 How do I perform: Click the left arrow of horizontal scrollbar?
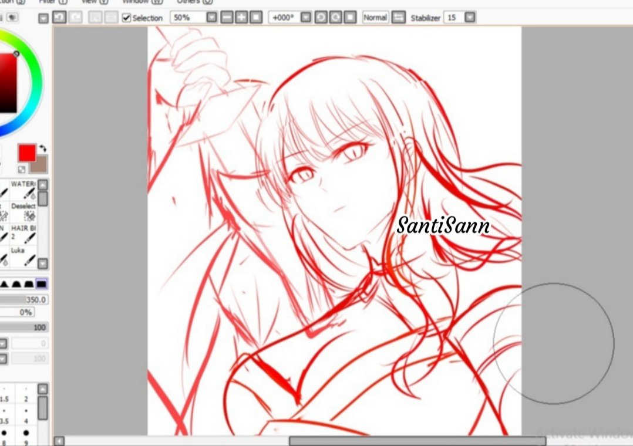(59, 441)
